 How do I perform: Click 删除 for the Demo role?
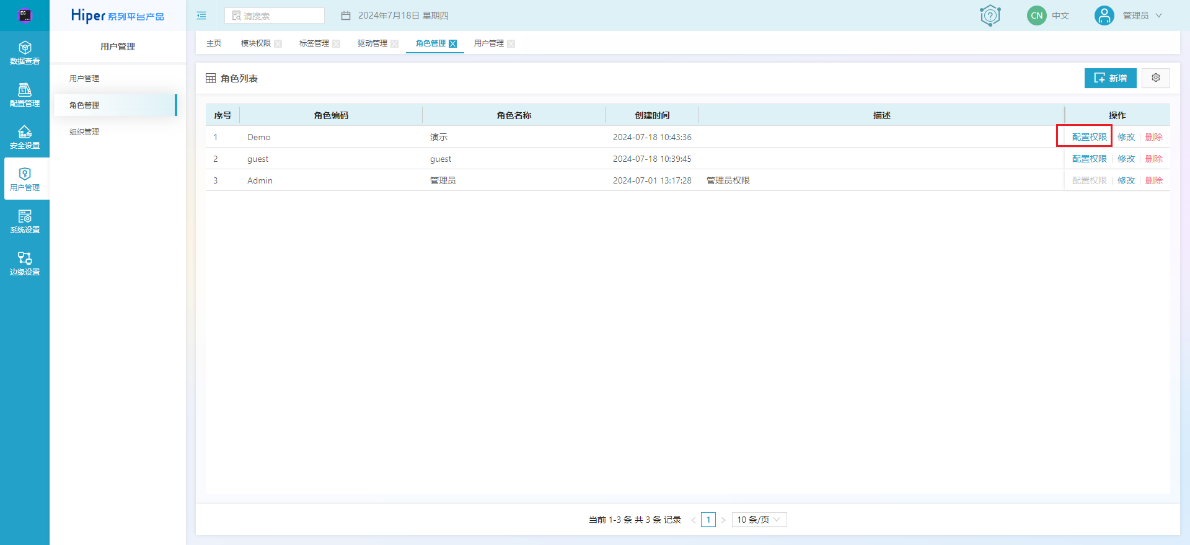point(1153,137)
